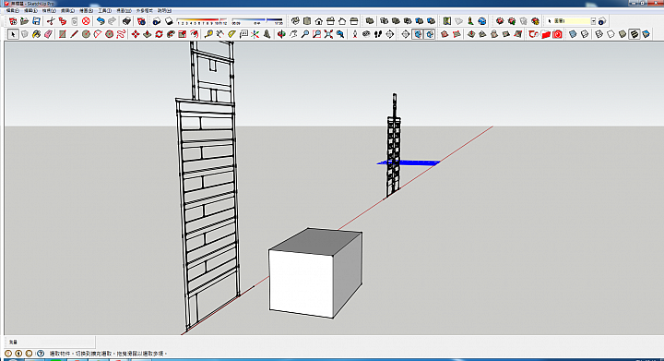Toggle Display Section Planes

click(x=418, y=34)
